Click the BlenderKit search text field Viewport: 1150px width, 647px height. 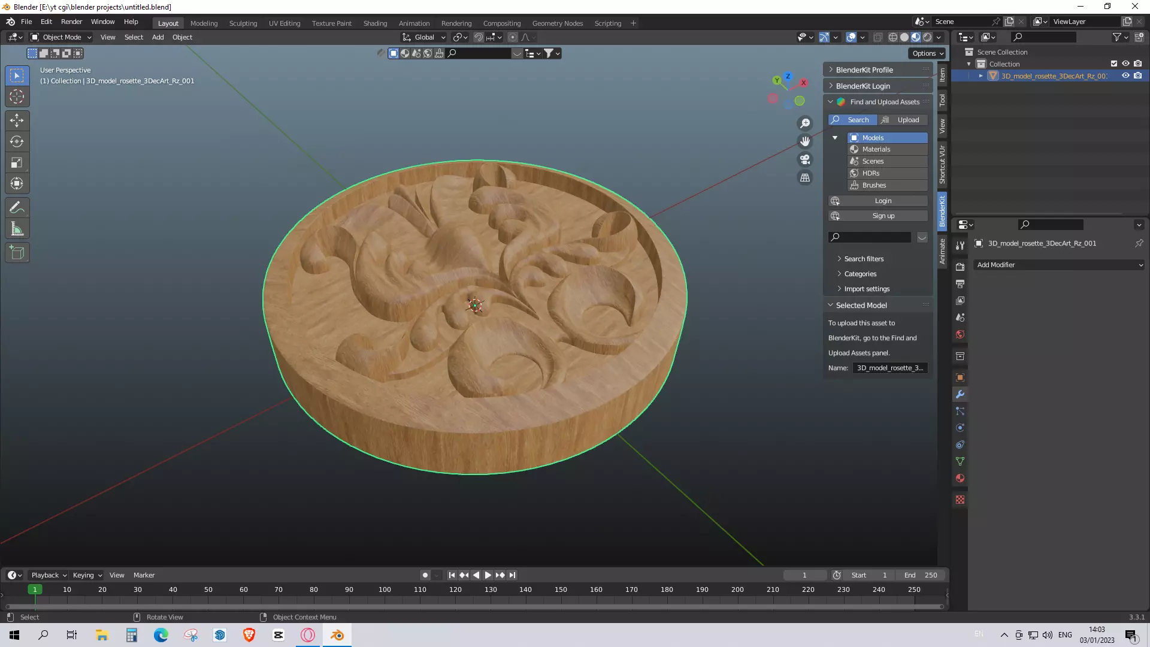coord(874,237)
